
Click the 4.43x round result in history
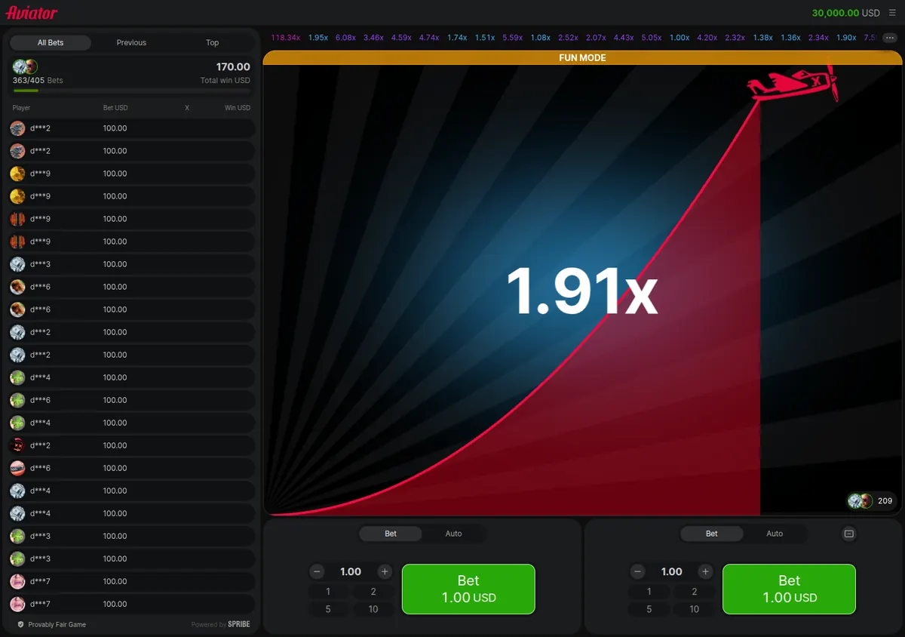pos(624,37)
